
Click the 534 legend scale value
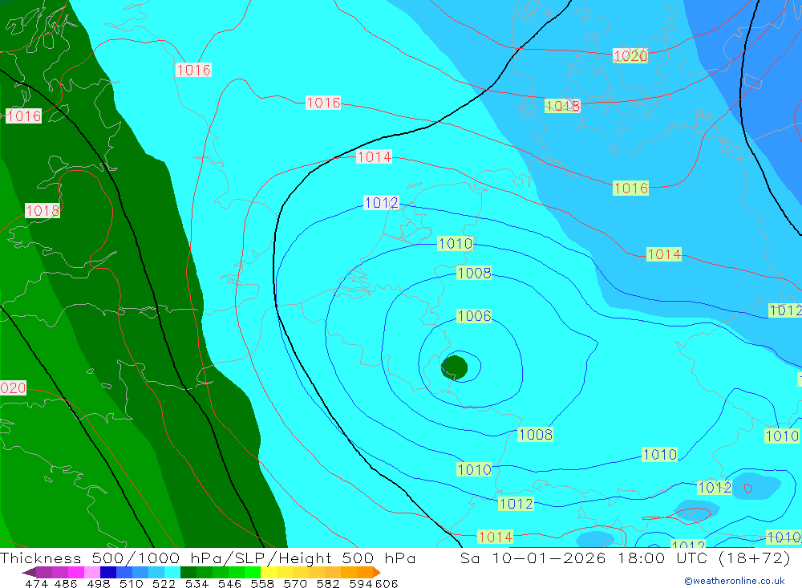tap(197, 583)
